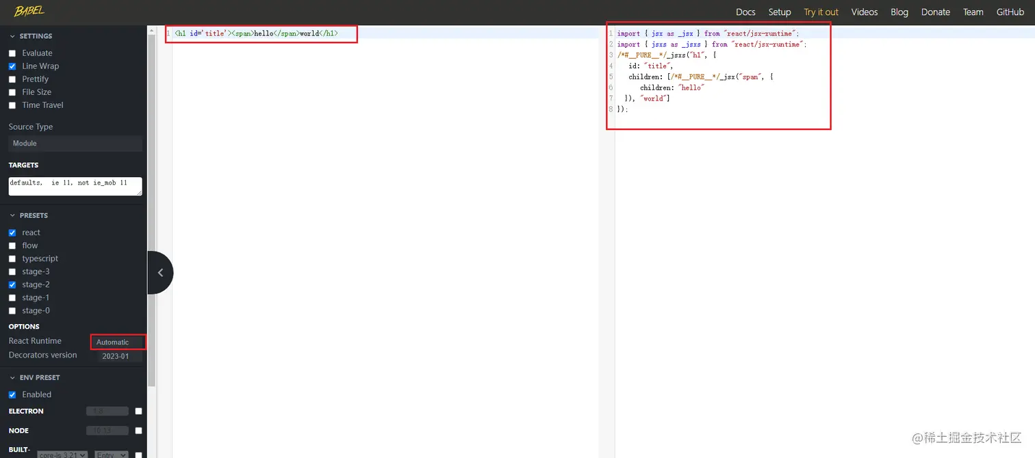Click the Targets text field
Image resolution: width=1035 pixels, height=458 pixels.
click(x=75, y=187)
